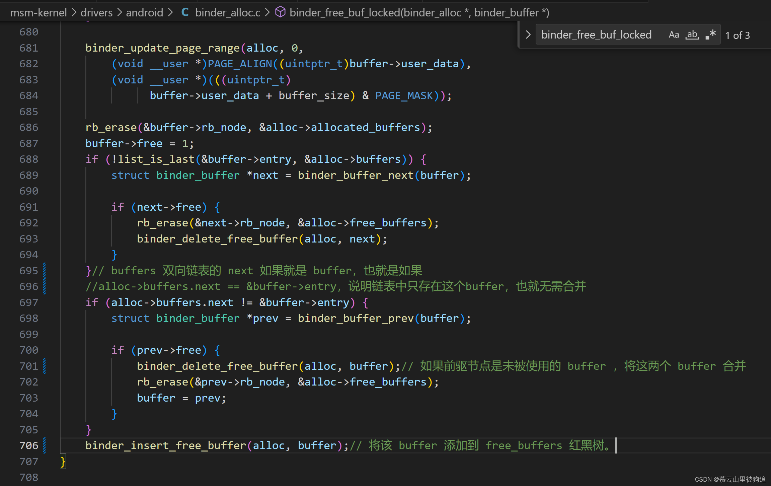Click the C language file icon in breadcrumb

(x=185, y=13)
